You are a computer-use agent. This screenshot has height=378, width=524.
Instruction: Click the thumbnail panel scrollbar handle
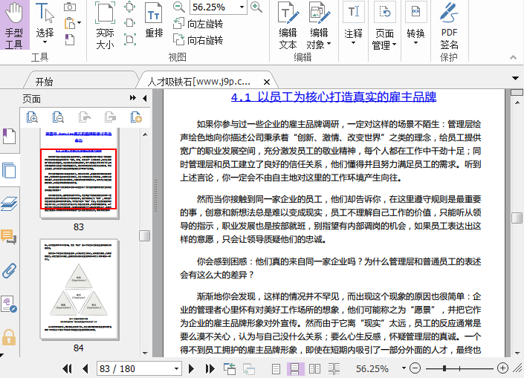(145, 235)
